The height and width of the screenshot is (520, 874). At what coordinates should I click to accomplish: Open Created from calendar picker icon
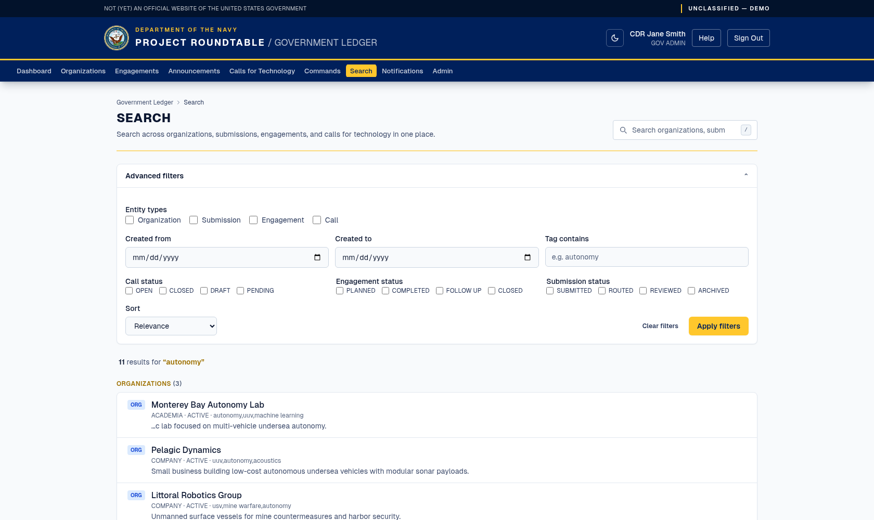point(317,257)
